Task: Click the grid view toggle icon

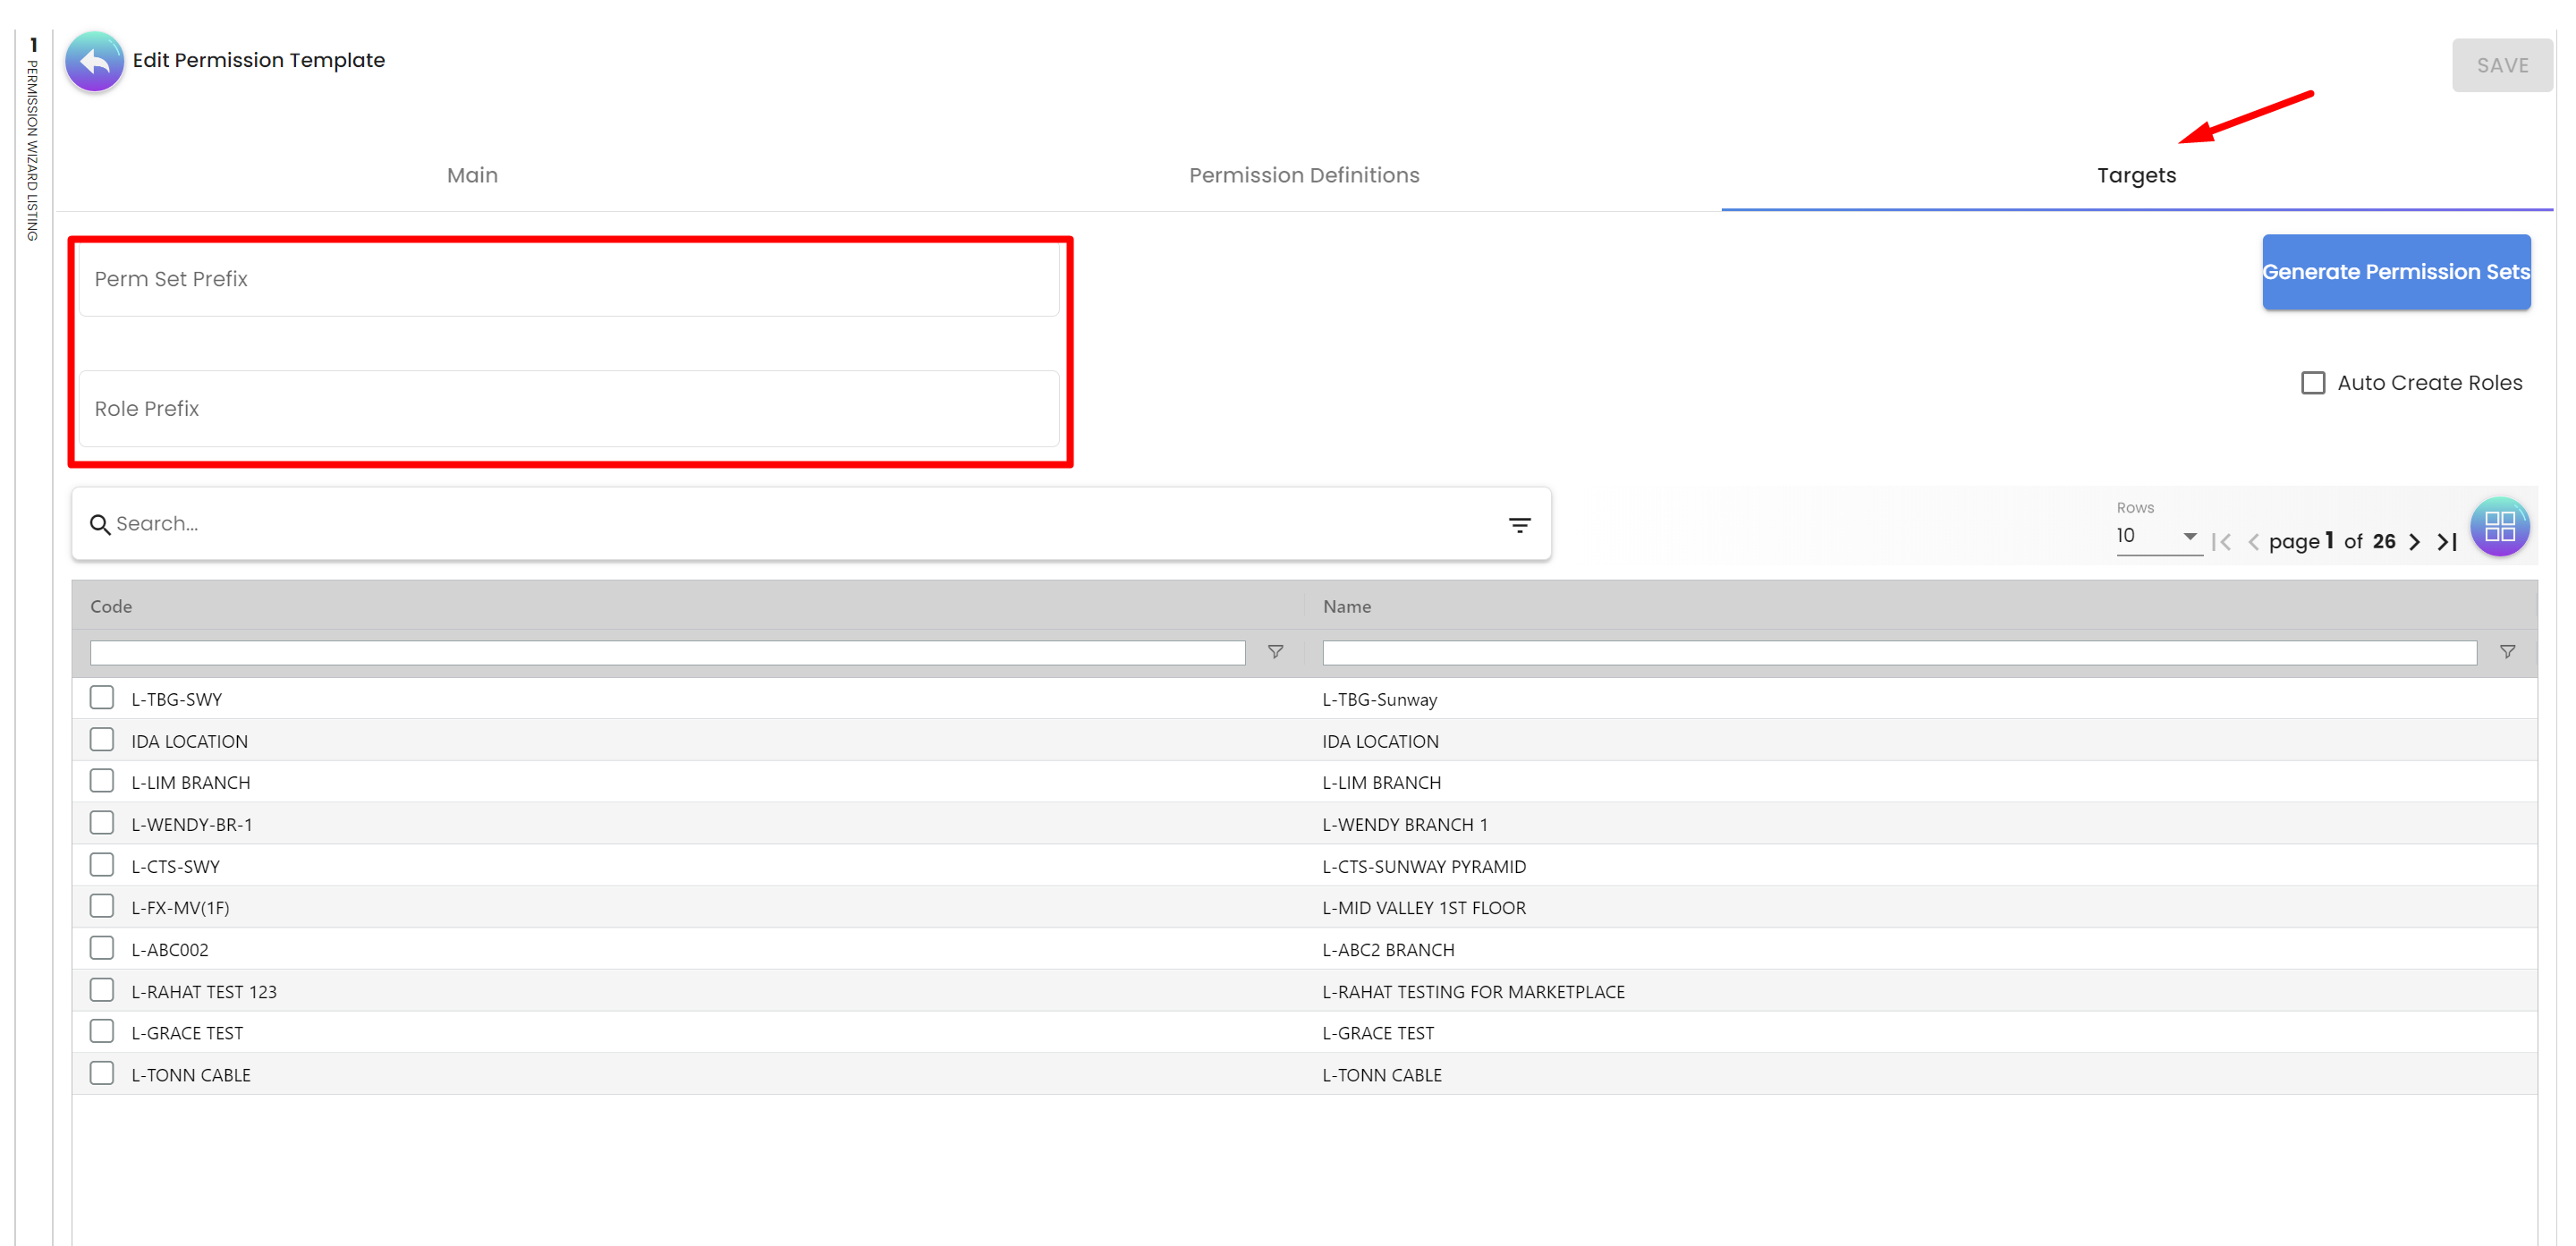Action: 2499,526
